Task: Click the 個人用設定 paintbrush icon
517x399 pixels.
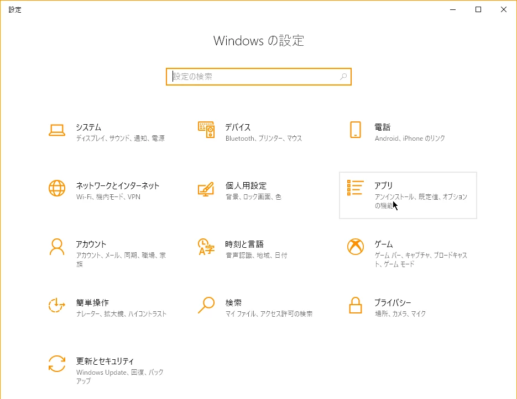Action: [206, 189]
